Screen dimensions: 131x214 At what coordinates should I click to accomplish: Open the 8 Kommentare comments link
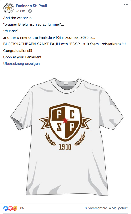tap(96, 208)
